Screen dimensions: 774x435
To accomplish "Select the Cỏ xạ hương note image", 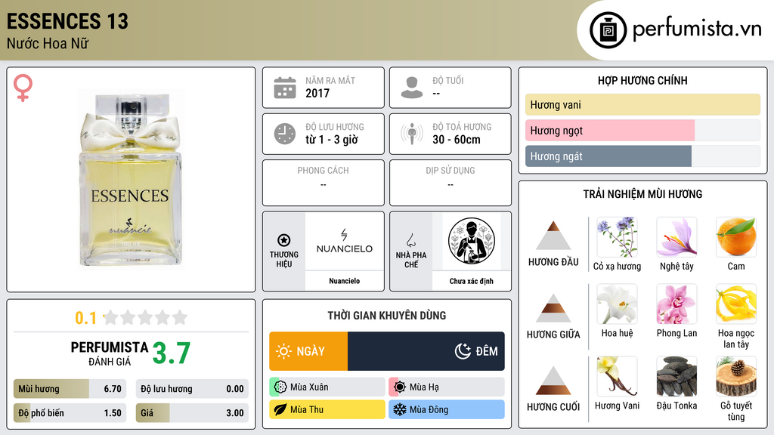I will pyautogui.click(x=617, y=237).
